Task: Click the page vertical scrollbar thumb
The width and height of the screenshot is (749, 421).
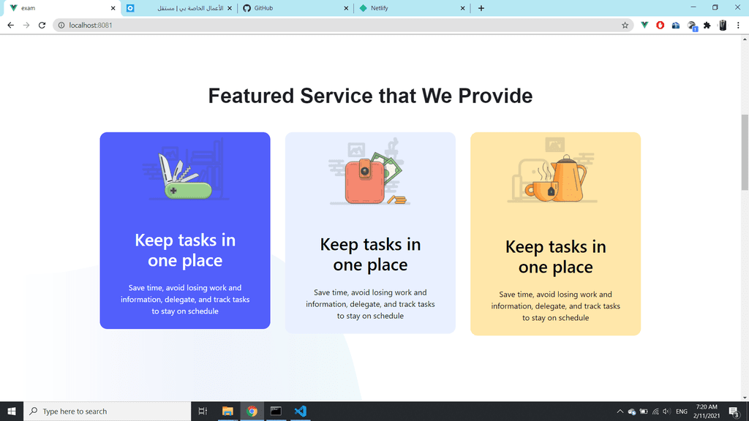Action: 745,153
